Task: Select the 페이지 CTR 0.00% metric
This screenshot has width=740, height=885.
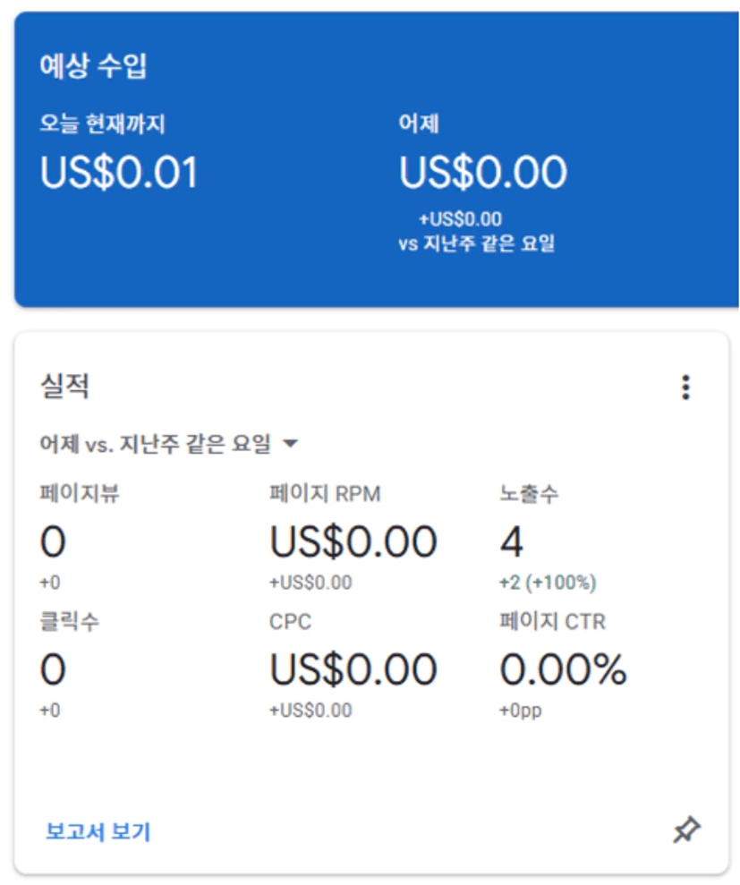Action: (x=563, y=670)
